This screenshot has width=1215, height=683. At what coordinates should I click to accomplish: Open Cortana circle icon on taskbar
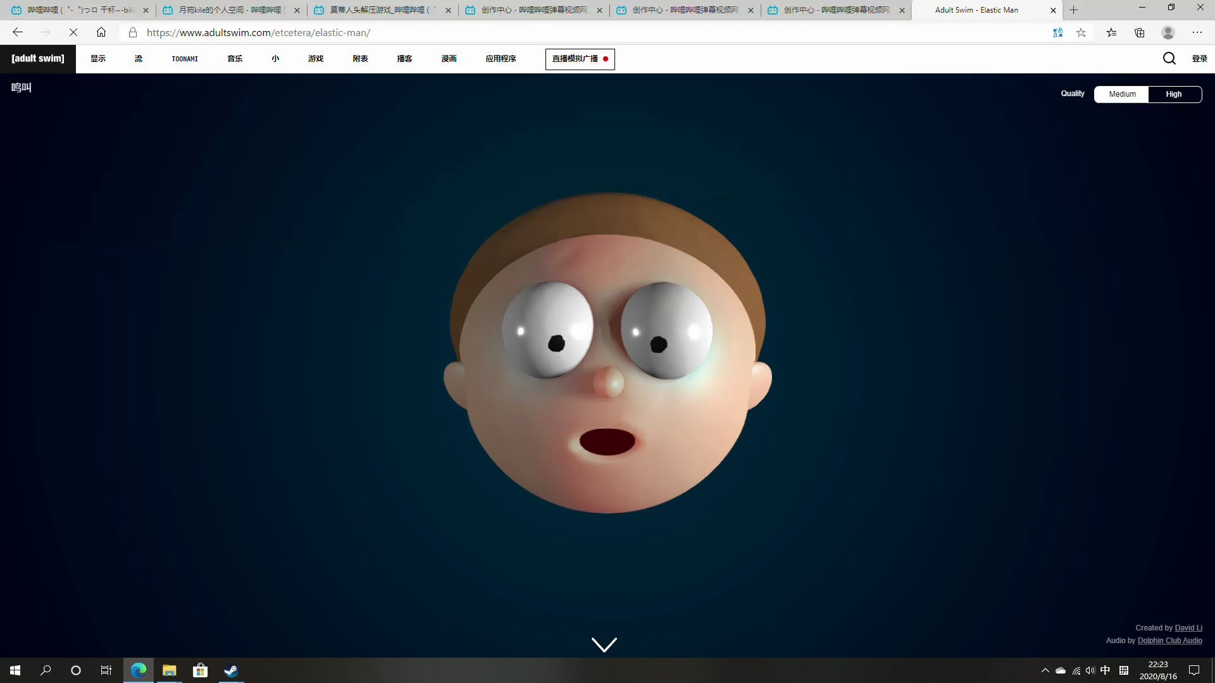(76, 670)
